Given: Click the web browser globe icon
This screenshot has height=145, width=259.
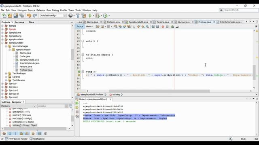Looking at the screenshot, I should click(70, 16).
